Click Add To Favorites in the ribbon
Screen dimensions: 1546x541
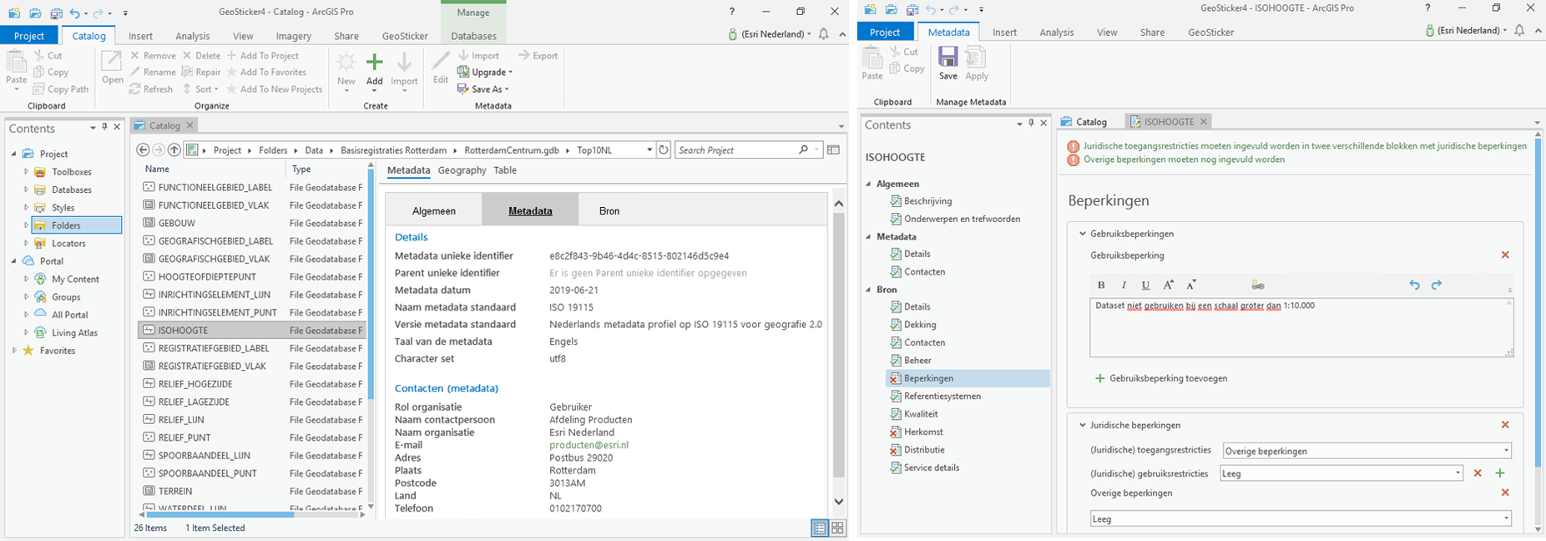(266, 73)
